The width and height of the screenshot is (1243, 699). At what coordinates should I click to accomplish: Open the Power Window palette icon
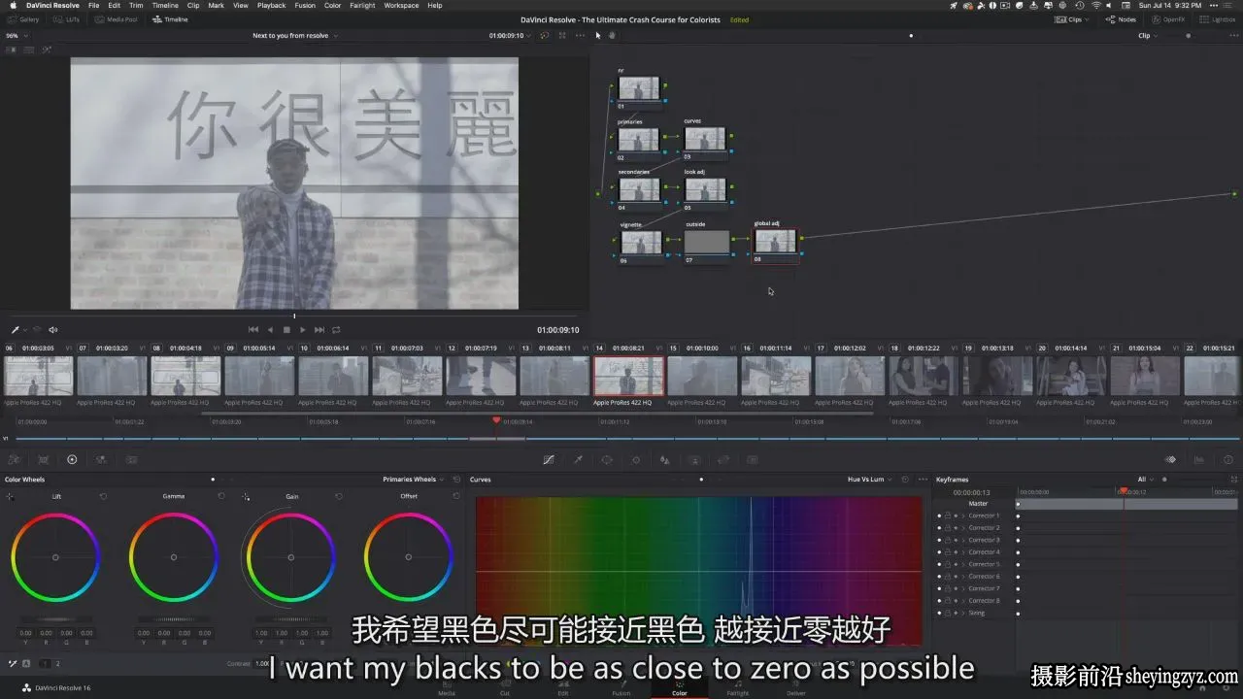607,459
